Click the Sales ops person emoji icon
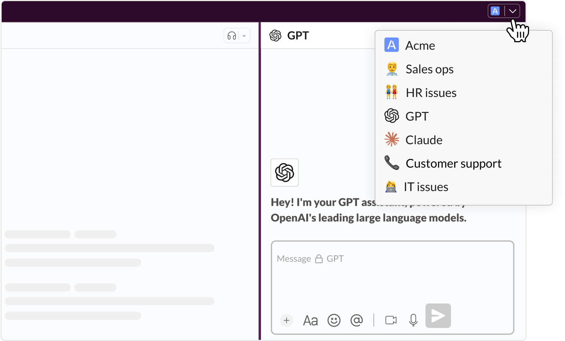The image size is (565, 341). 392,69
